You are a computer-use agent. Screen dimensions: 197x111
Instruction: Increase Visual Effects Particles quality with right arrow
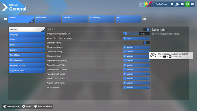[148, 38]
